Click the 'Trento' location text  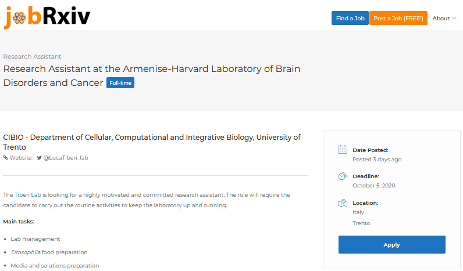click(x=361, y=223)
